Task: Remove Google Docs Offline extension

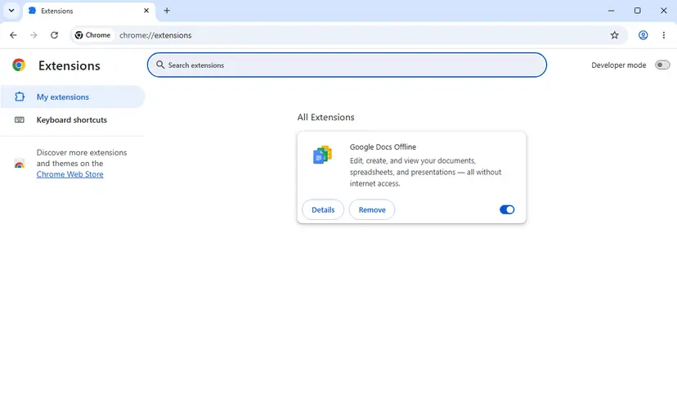Action: click(x=372, y=209)
